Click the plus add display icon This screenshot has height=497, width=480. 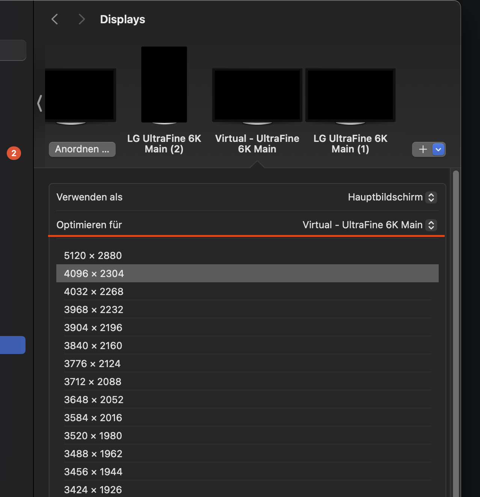coord(423,149)
